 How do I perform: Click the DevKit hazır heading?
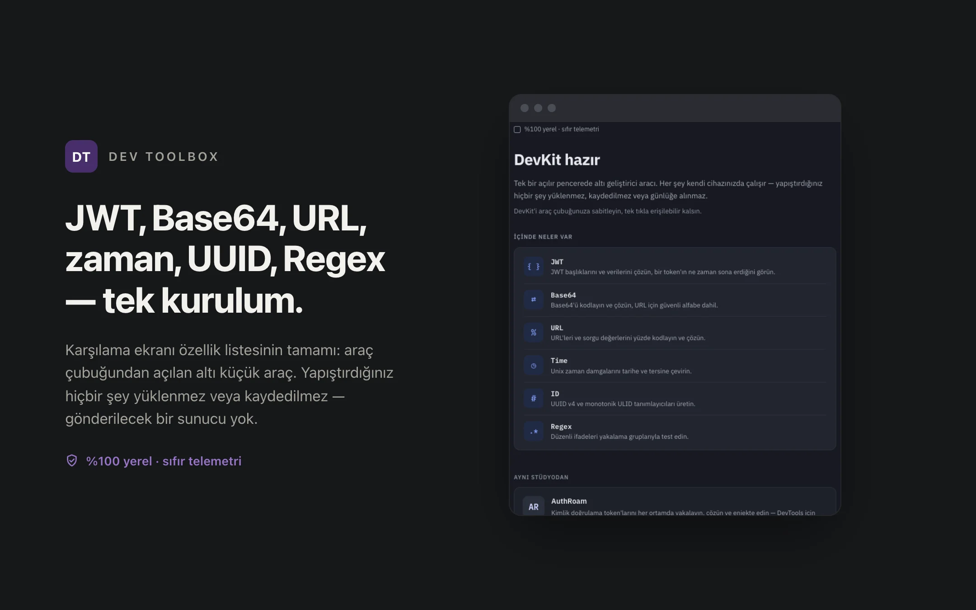point(557,160)
